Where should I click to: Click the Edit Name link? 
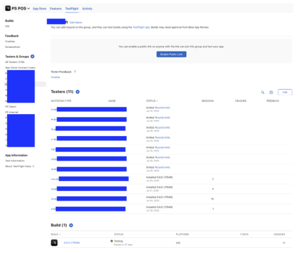click(76, 22)
